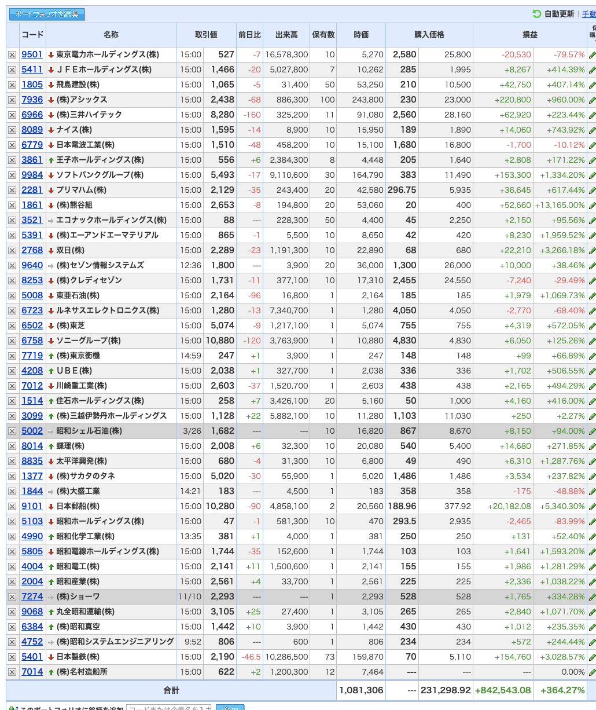
Task: Click pencil icon in ルネサスエレクトロニクス row
Action: coord(592,311)
